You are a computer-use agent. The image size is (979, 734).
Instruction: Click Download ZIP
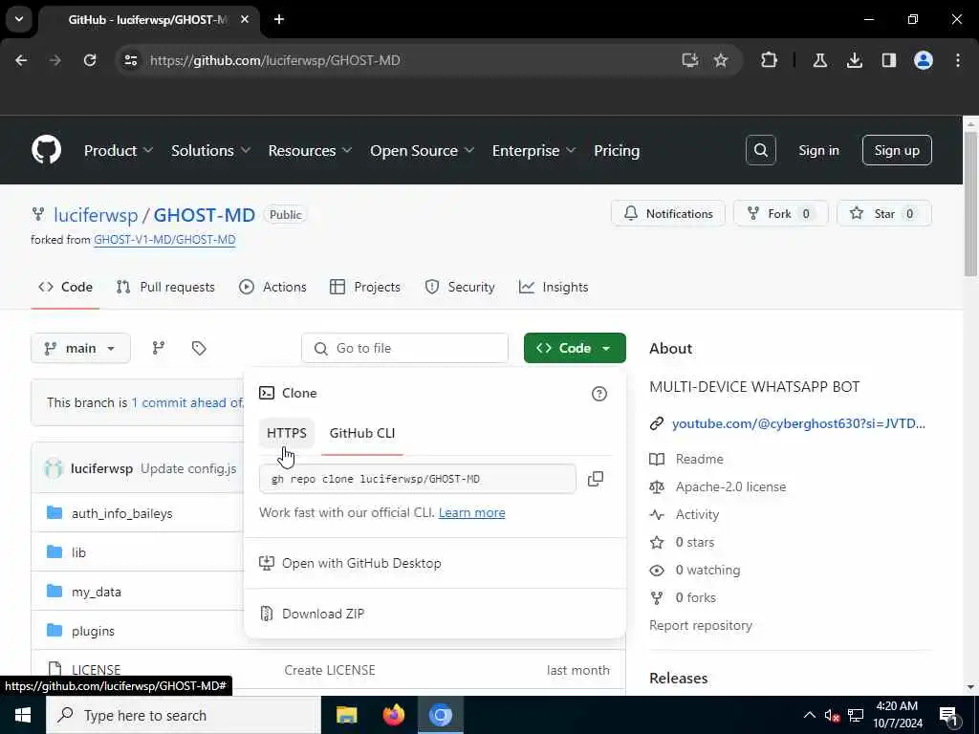[312, 614]
